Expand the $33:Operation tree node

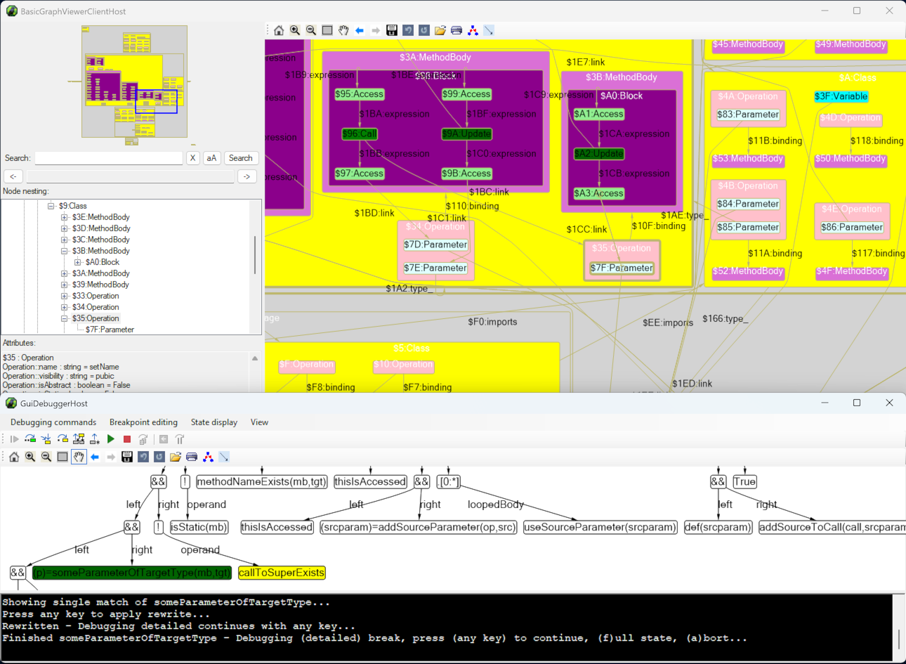click(x=65, y=296)
